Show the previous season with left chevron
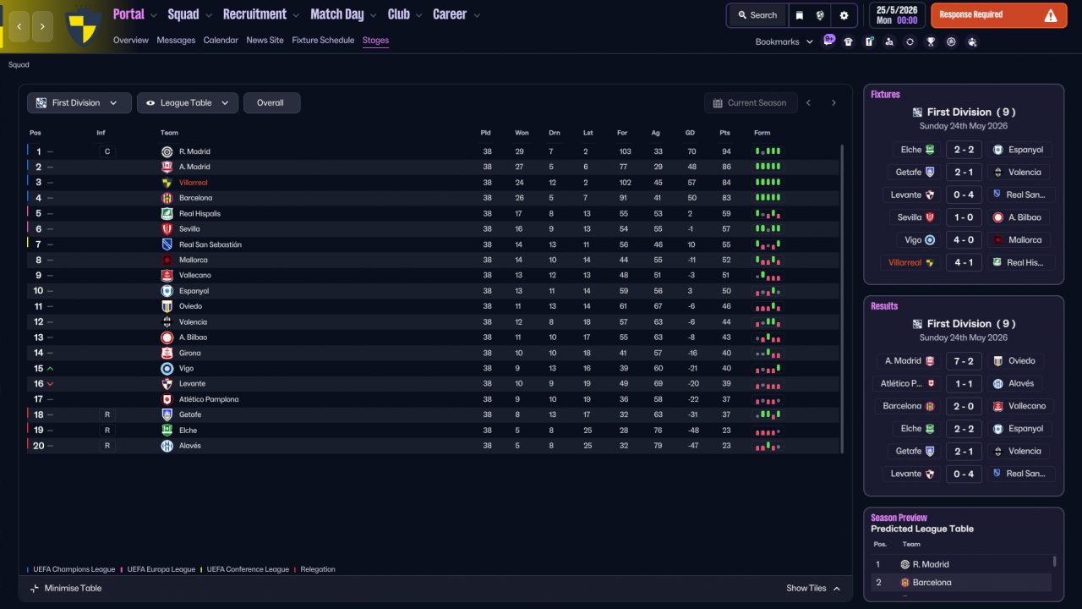1082x609 pixels. click(x=808, y=103)
